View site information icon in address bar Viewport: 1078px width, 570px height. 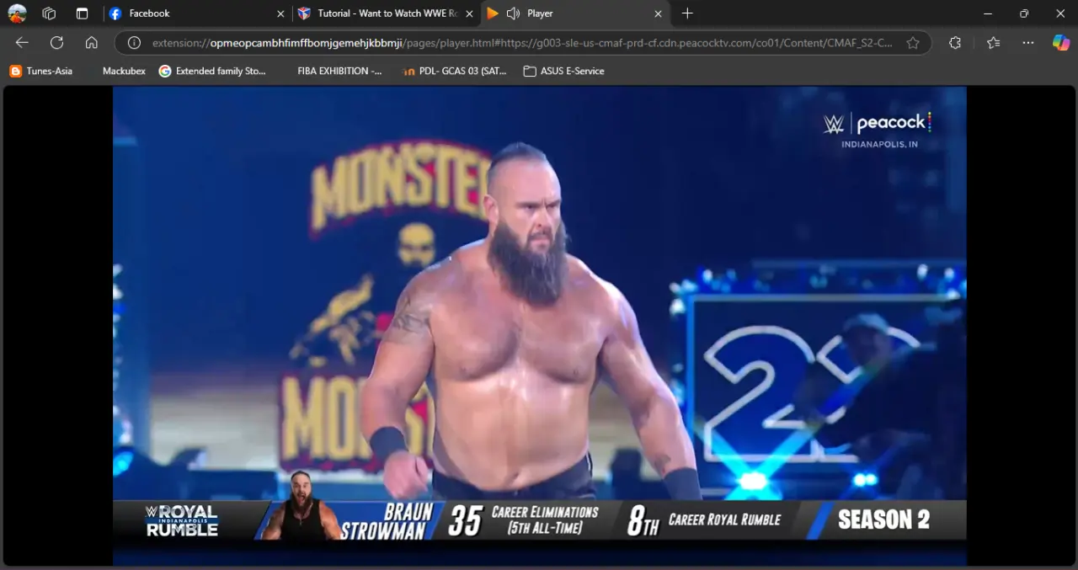coord(133,43)
